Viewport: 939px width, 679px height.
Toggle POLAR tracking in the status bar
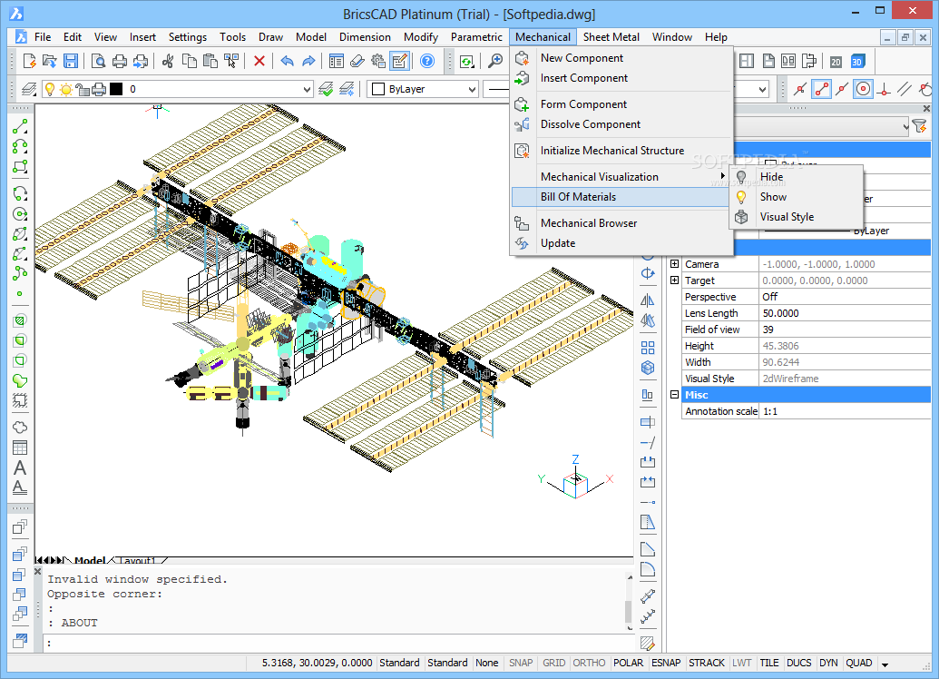coord(628,663)
